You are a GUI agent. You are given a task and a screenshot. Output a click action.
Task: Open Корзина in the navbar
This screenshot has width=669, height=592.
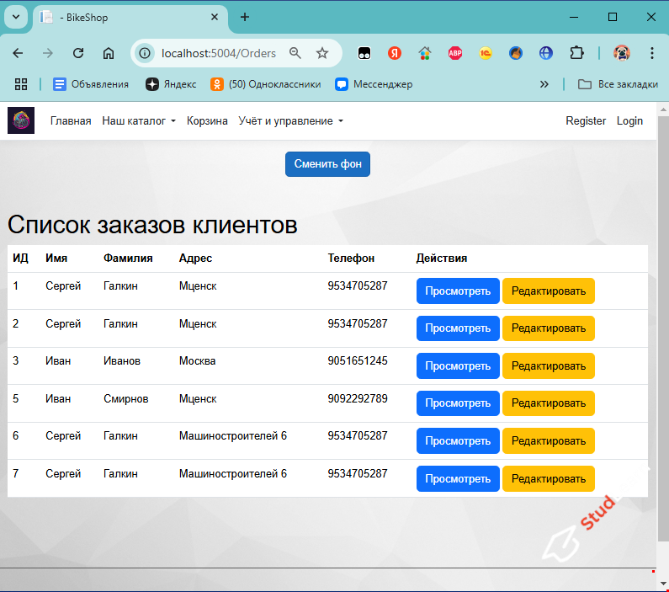(x=207, y=121)
